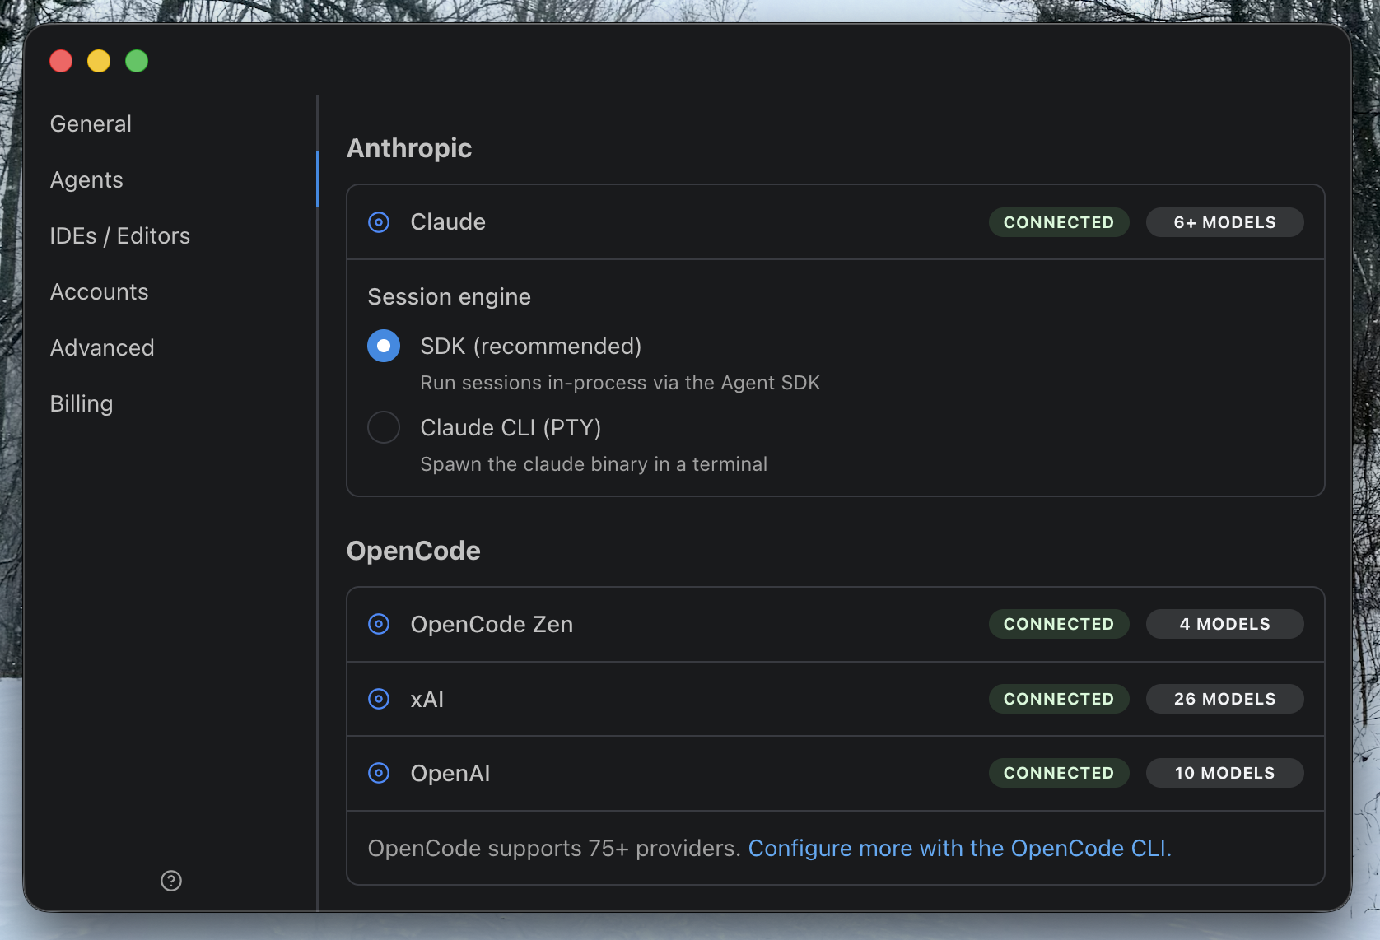Minimize the window with yellow button
Image resolution: width=1380 pixels, height=940 pixels.
point(99,61)
